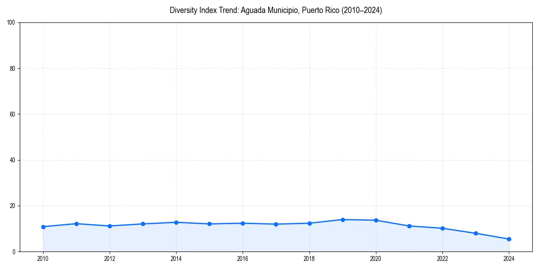
Task: Select the 2018 data point marker
Action: 309,223
